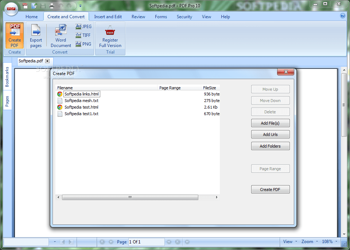
Task: Open the quick access toolbar customize dropdown
Action: (x=80, y=6)
